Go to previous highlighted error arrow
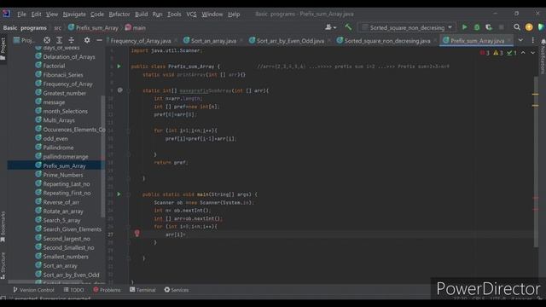Image resolution: width=546 pixels, height=307 pixels. click(523, 53)
